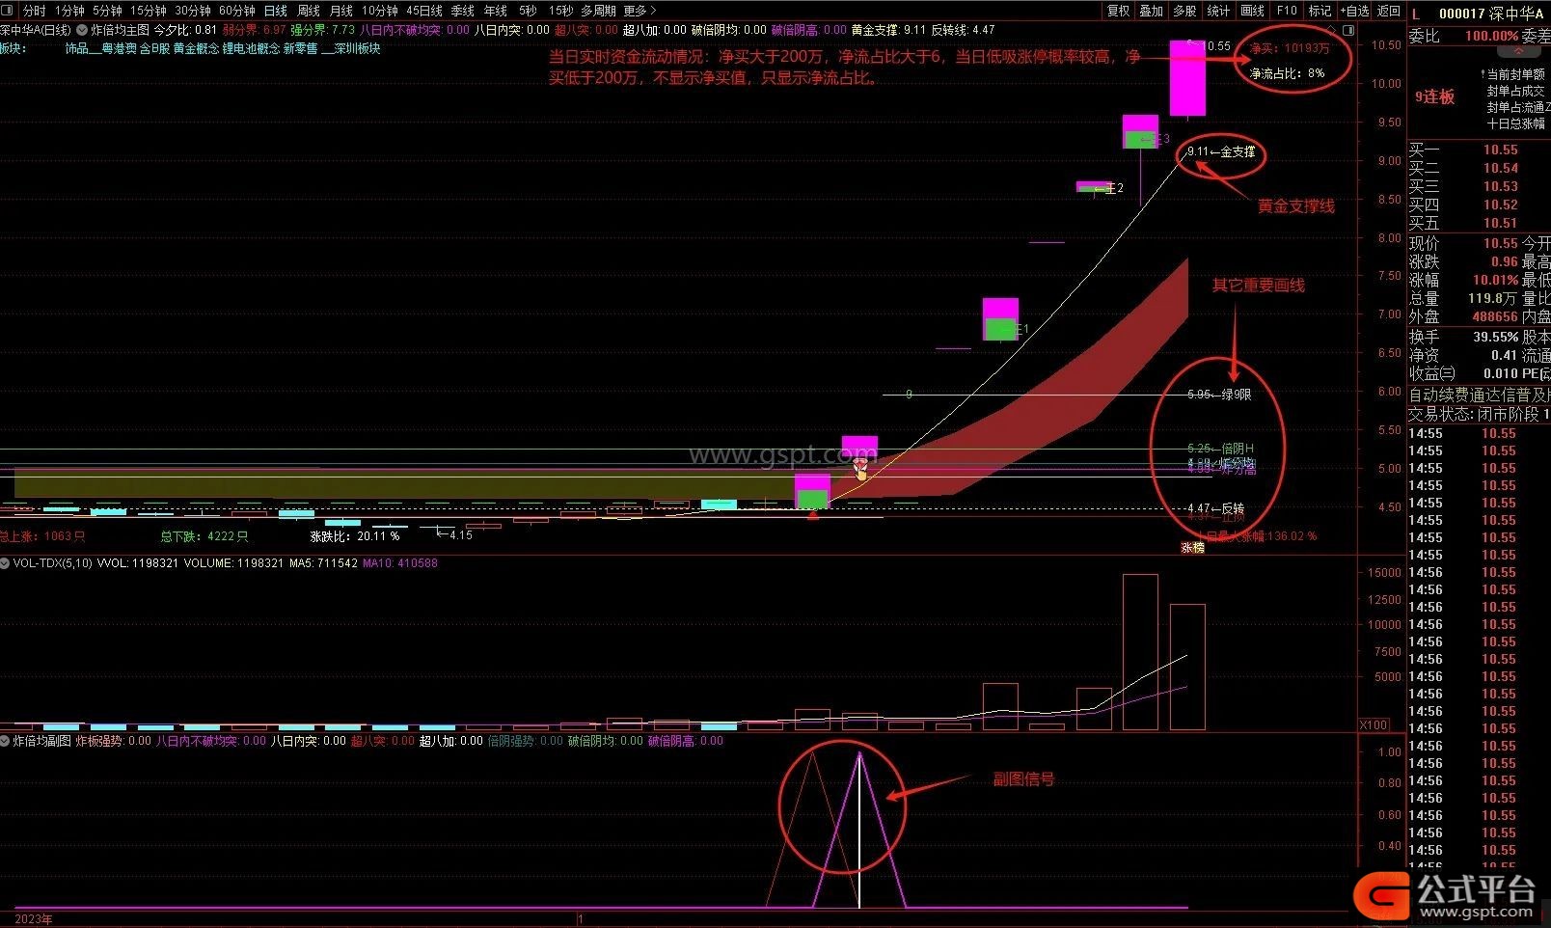Click the 外盘 488656 value
This screenshot has width=1551, height=928.
[1494, 317]
